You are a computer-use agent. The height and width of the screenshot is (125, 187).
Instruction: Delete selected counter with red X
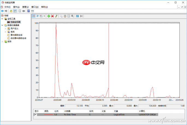pos(52,16)
